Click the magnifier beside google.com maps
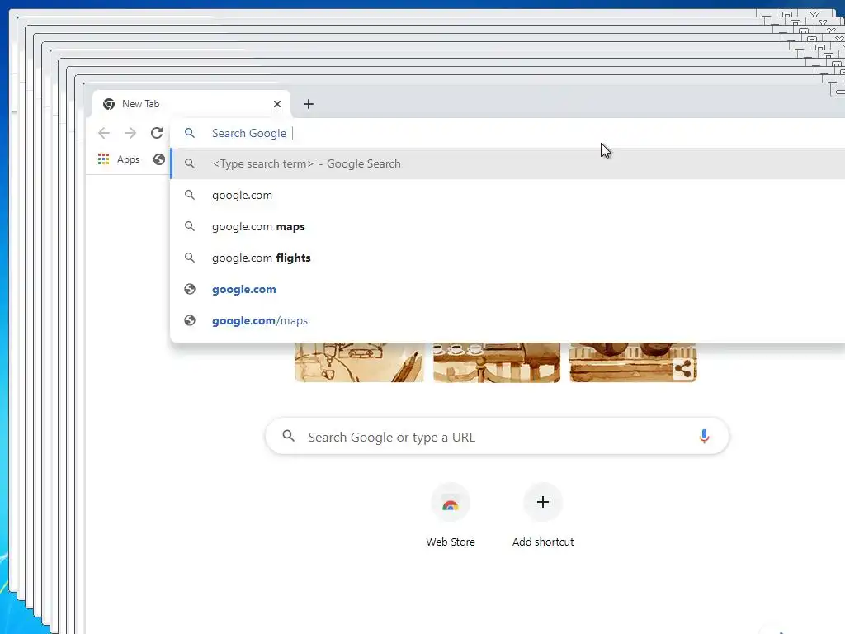The image size is (845, 634). click(190, 226)
